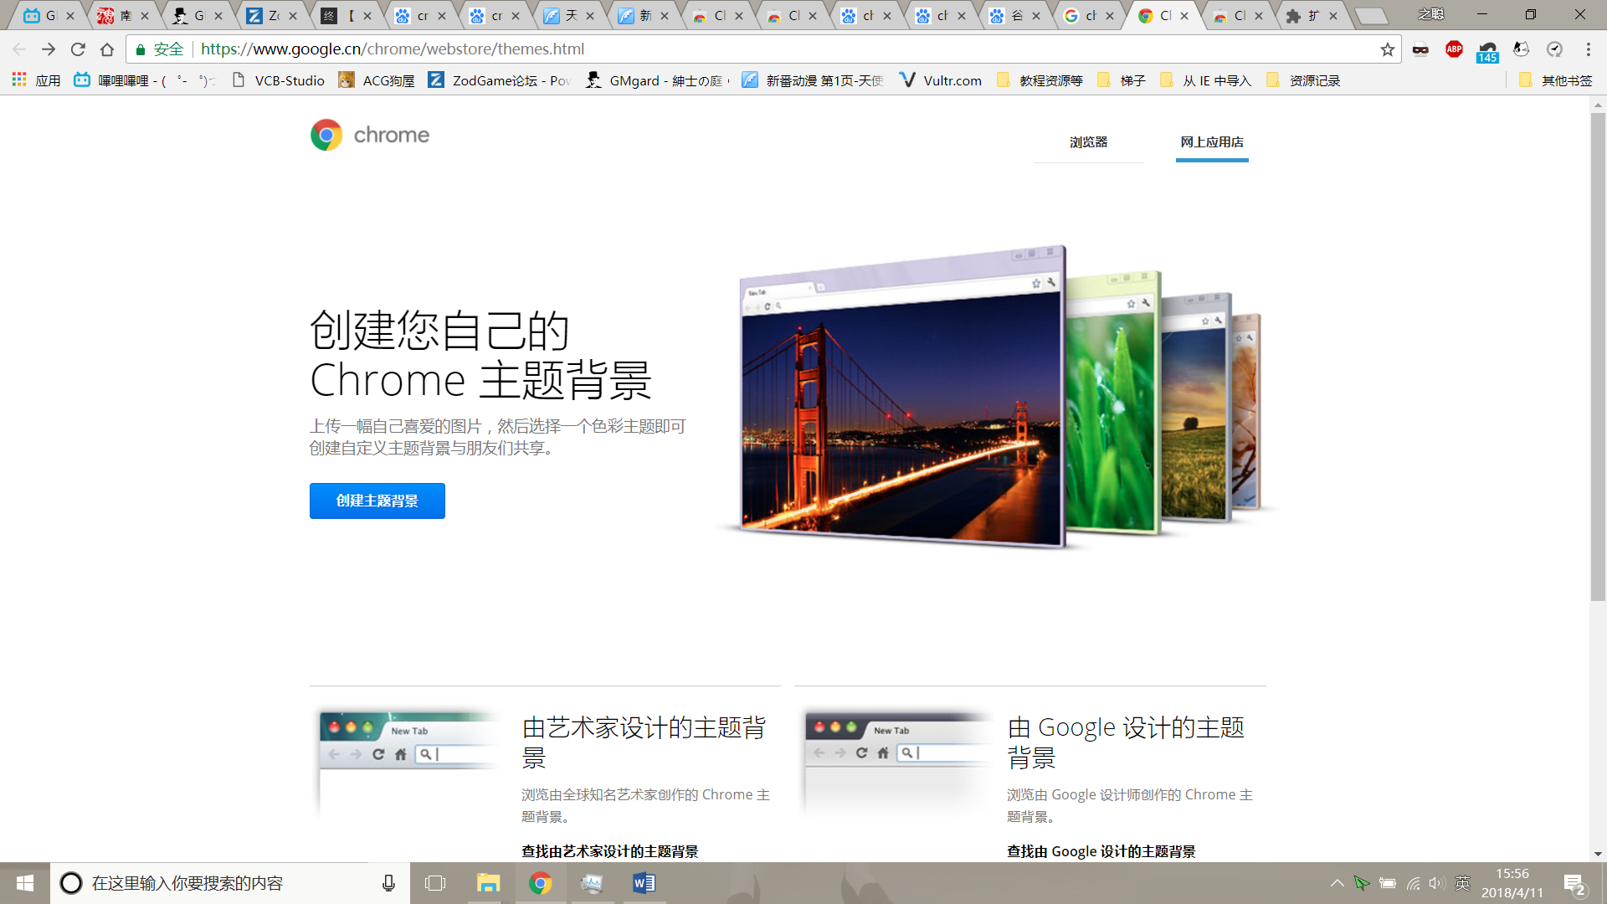The width and height of the screenshot is (1607, 904).
Task: Open the Windows Start menu
Action: pos(25,883)
